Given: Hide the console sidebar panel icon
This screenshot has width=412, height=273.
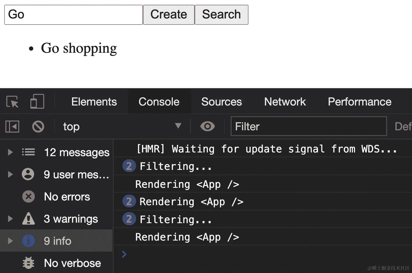Looking at the screenshot, I should coord(12,127).
